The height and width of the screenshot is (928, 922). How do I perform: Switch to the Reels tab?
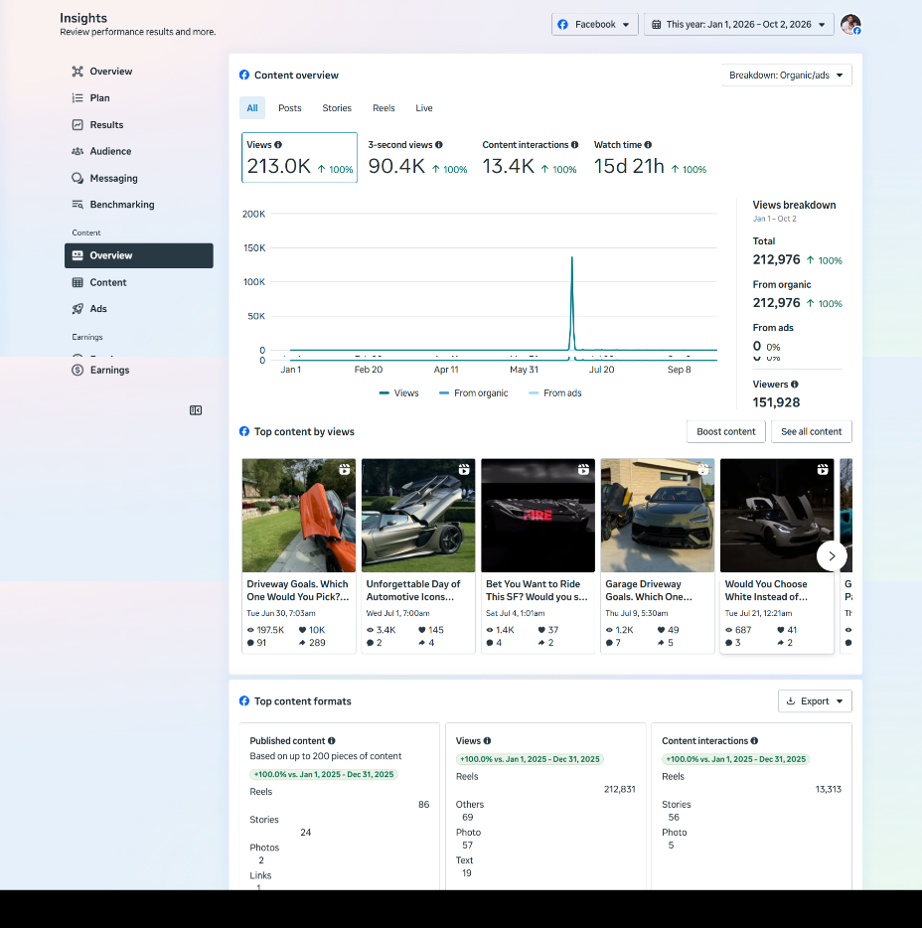[x=384, y=108]
